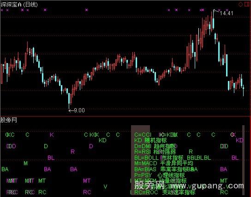Click the lone purple D marker left of the legend
This screenshot has height=197, width=251.
tap(91, 146)
